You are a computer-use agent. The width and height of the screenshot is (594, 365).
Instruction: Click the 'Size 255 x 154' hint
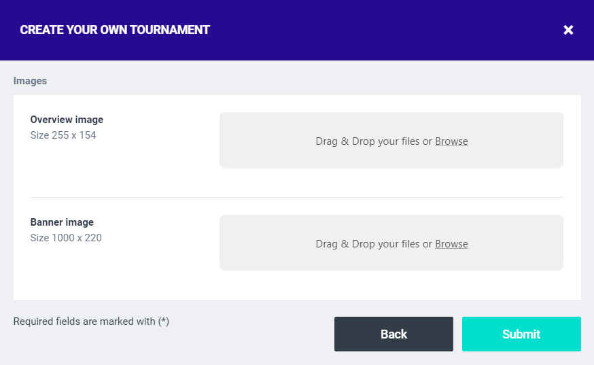pos(63,135)
